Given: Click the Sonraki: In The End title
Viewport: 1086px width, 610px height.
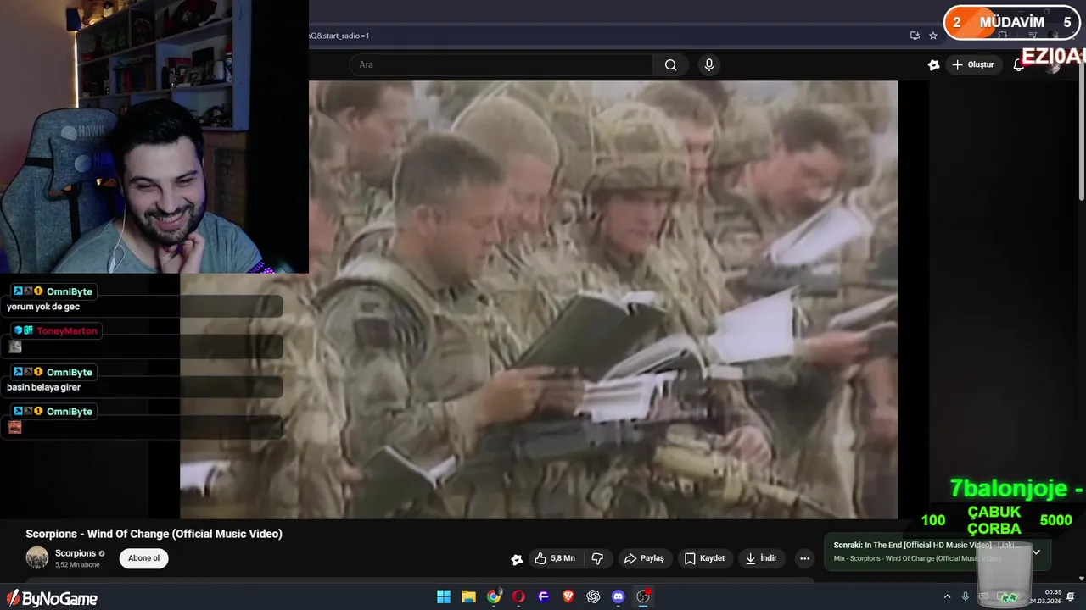Looking at the screenshot, I should tap(926, 545).
